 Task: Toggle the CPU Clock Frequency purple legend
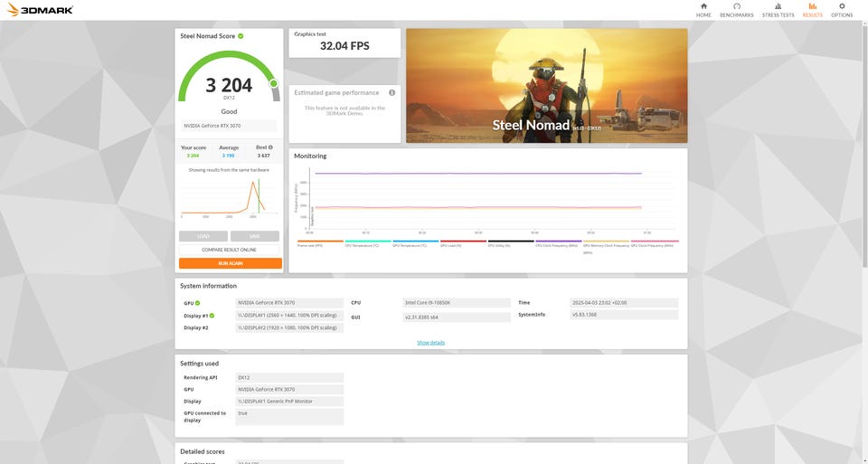click(558, 244)
